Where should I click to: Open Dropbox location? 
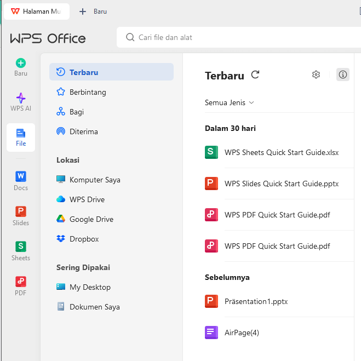[111, 239]
